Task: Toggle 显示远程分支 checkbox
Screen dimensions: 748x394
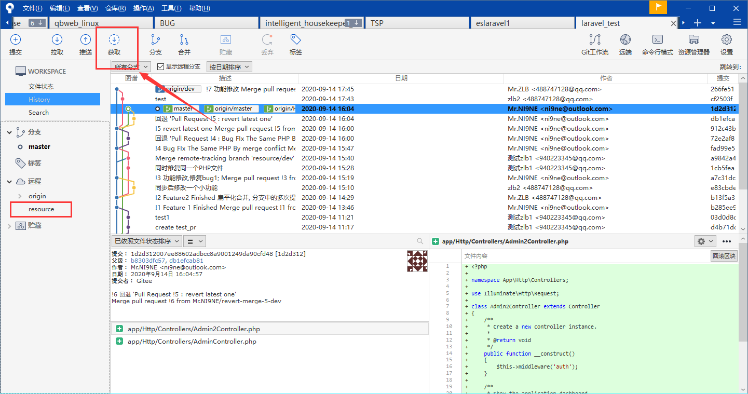Action: tap(161, 66)
